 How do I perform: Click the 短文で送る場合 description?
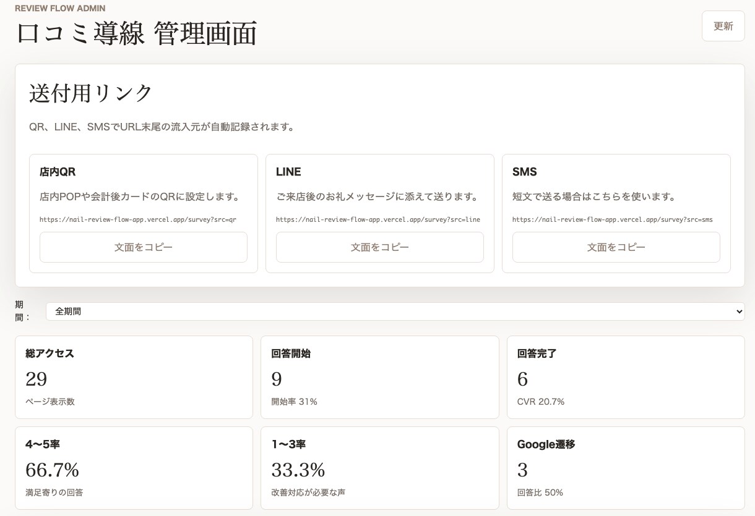593,197
